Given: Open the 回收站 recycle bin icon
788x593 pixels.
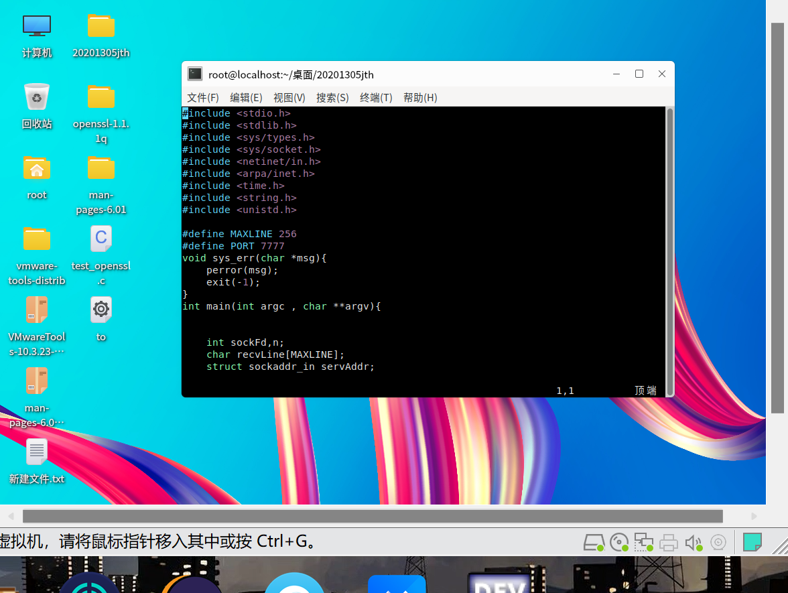Looking at the screenshot, I should coord(37,96).
